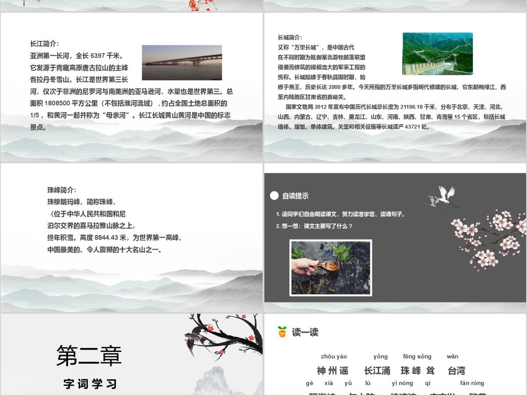Click the word 神州谣
The width and height of the screenshot is (527, 395).
[x=332, y=370]
